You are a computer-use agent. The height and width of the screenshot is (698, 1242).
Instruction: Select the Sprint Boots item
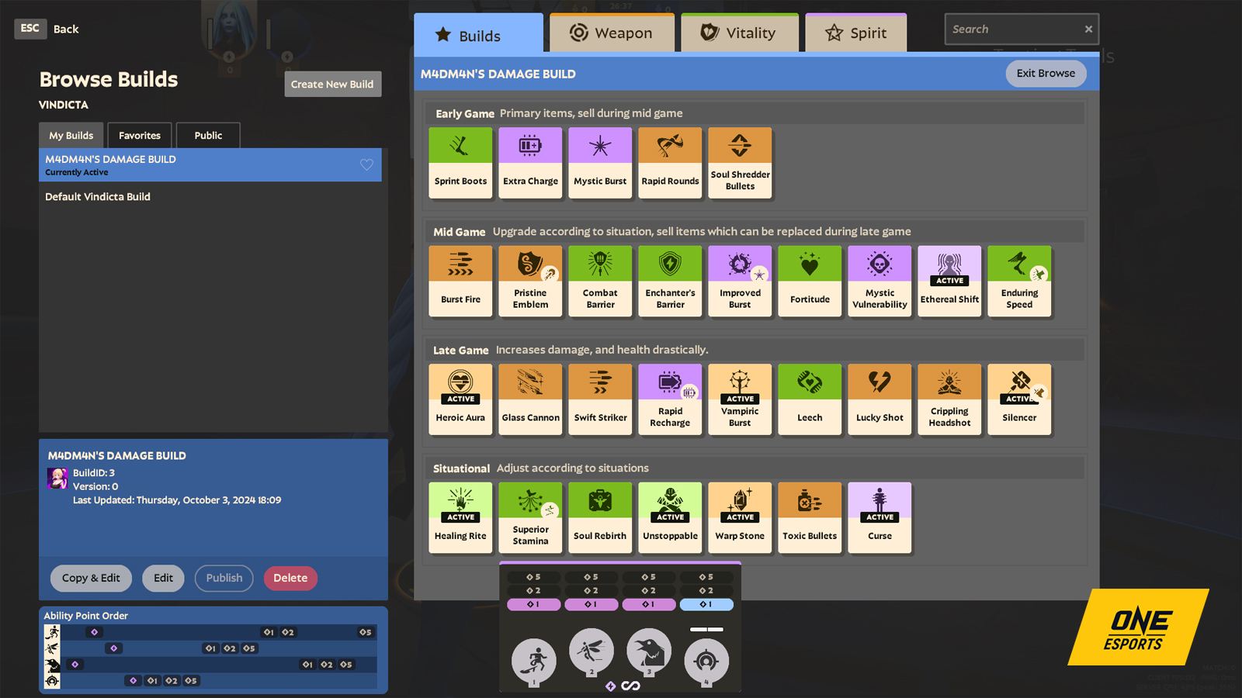pos(460,163)
